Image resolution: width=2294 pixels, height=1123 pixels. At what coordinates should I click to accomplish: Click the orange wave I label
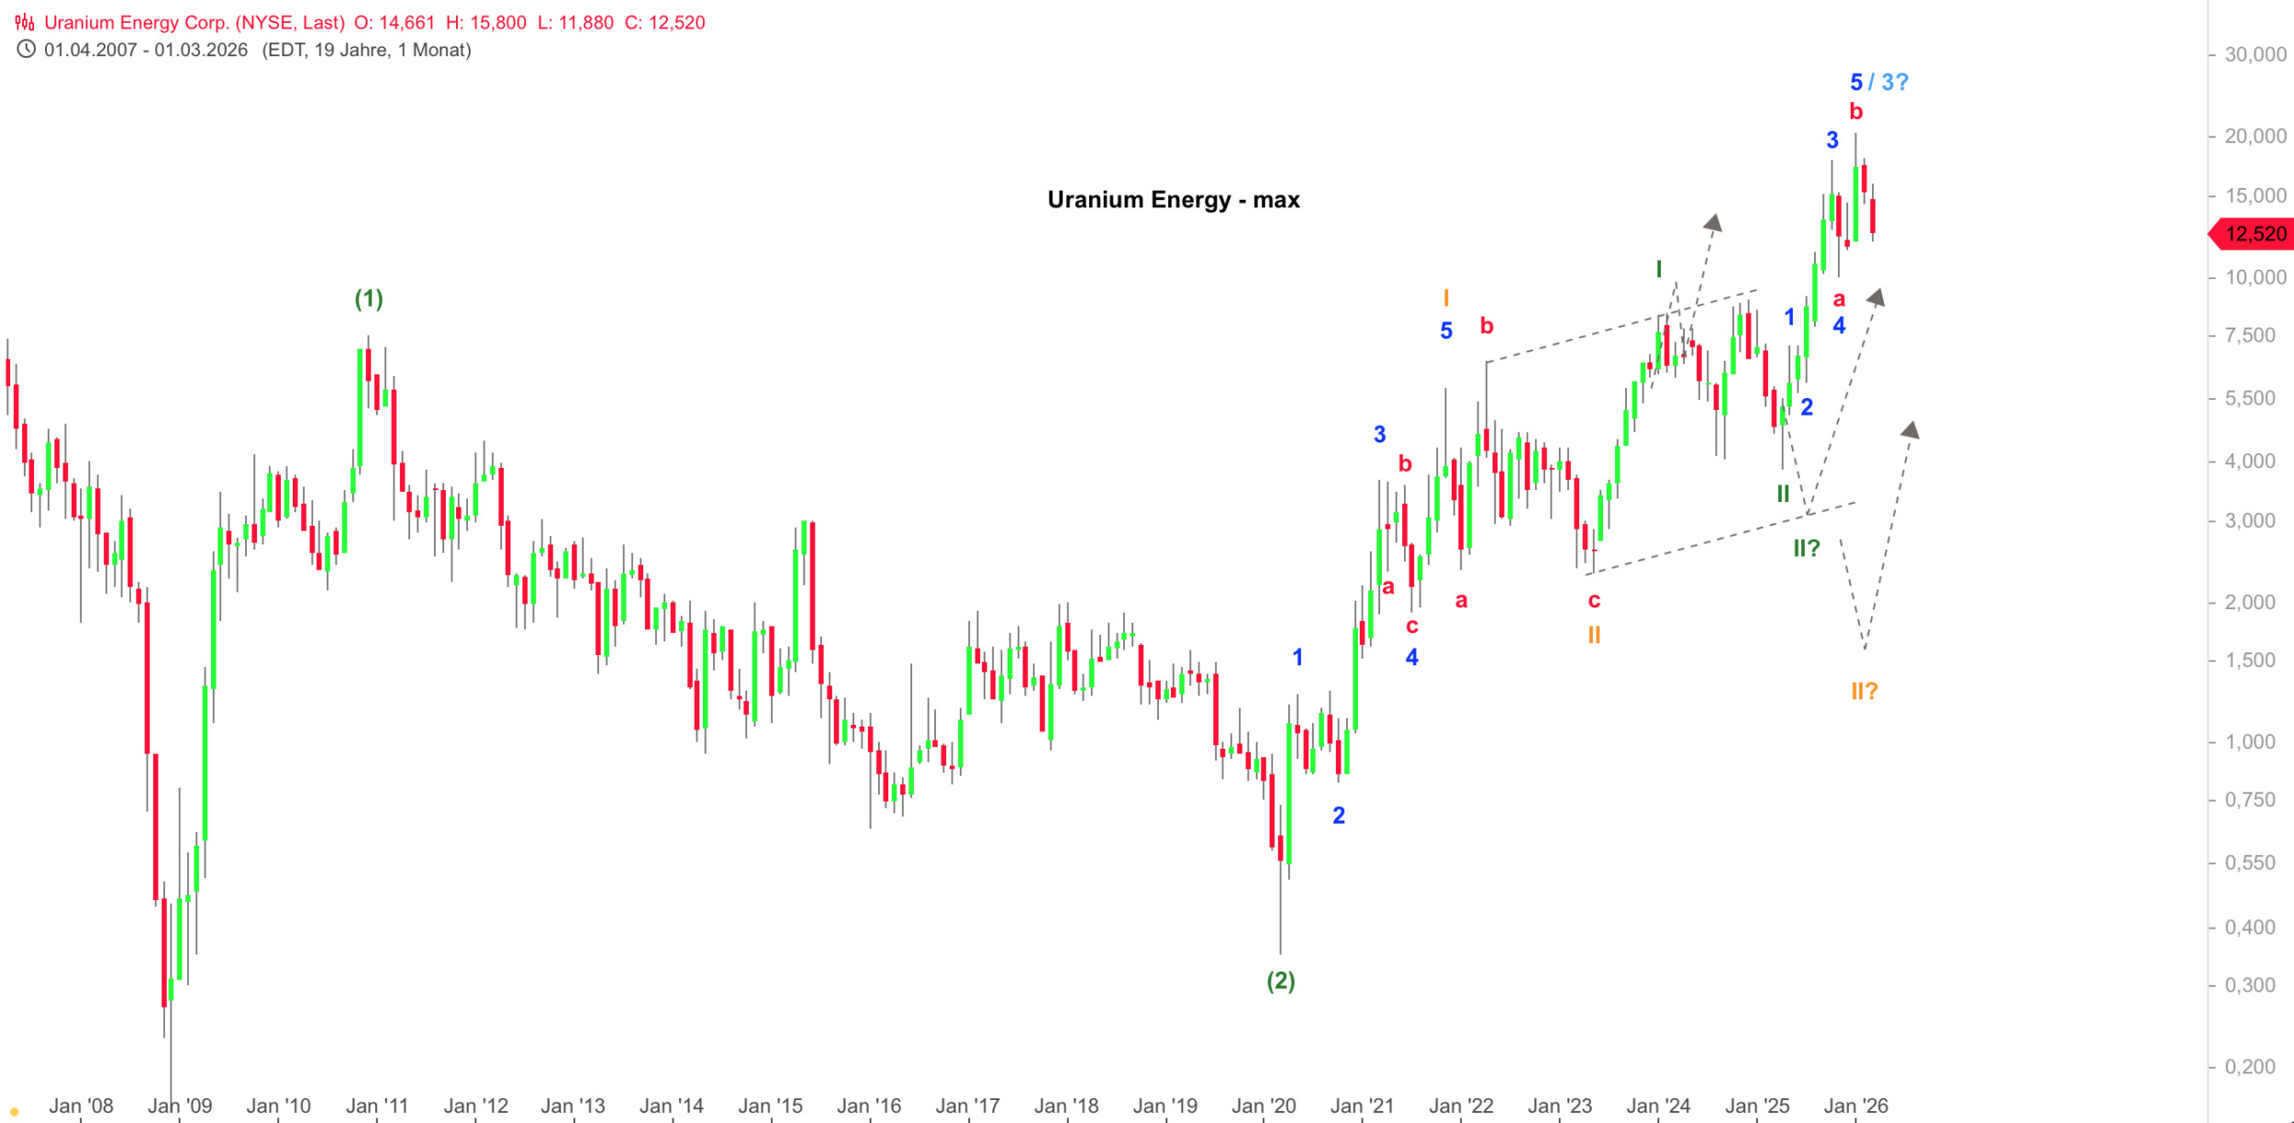(1446, 298)
